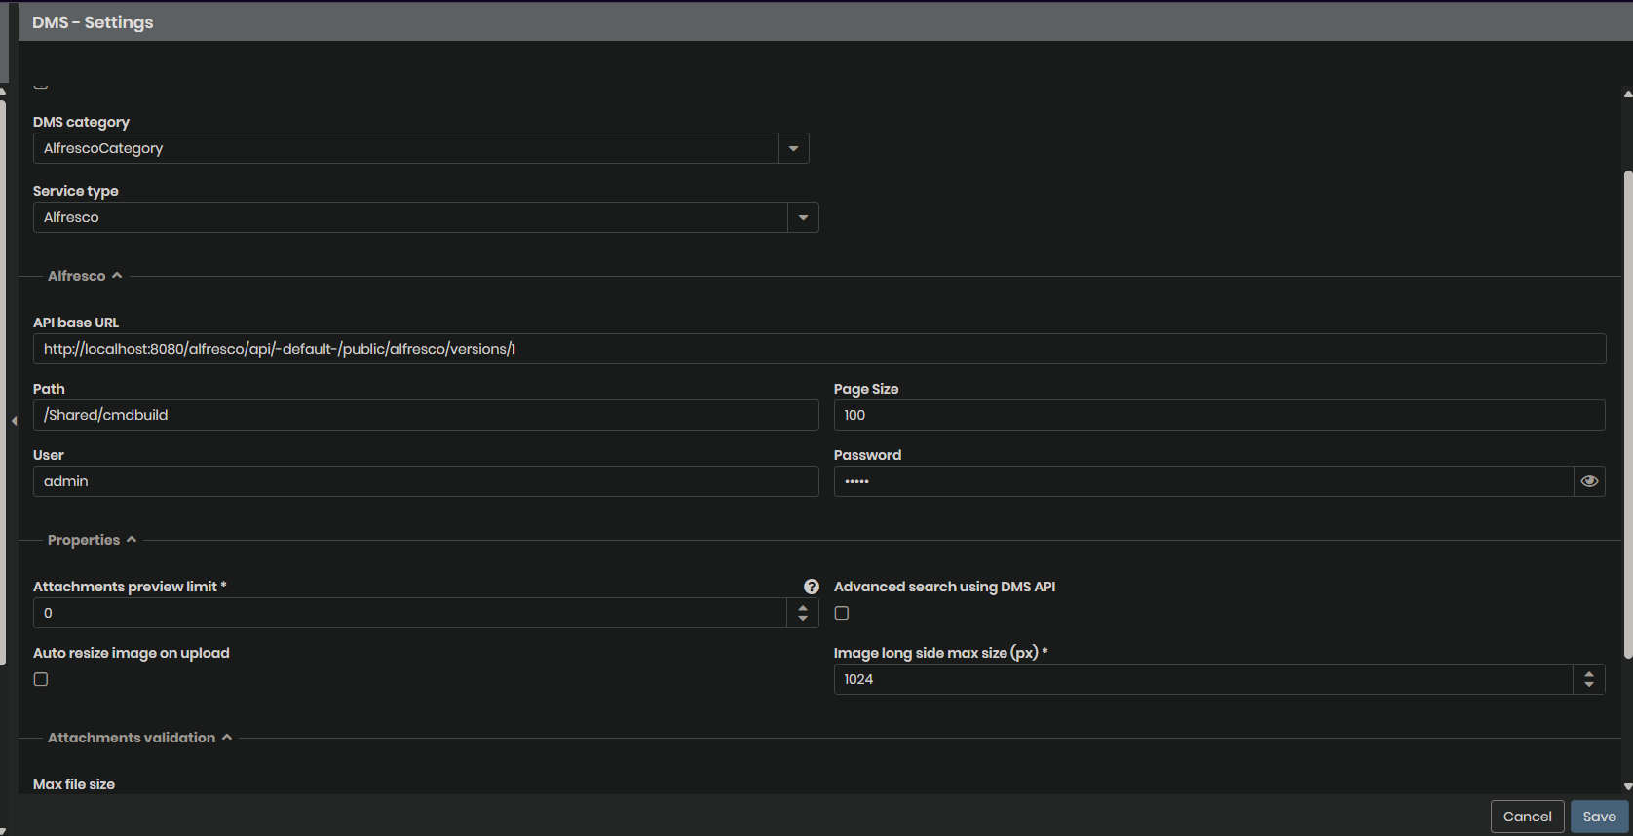Click the API base URL field
Screen dimensions: 1633x836
click(x=818, y=349)
